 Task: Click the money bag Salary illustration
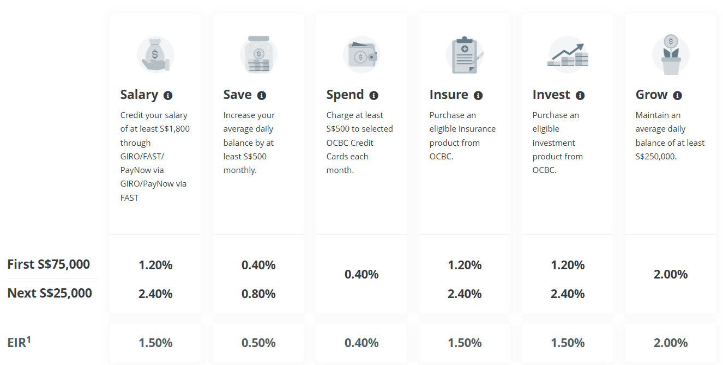pyautogui.click(x=155, y=55)
